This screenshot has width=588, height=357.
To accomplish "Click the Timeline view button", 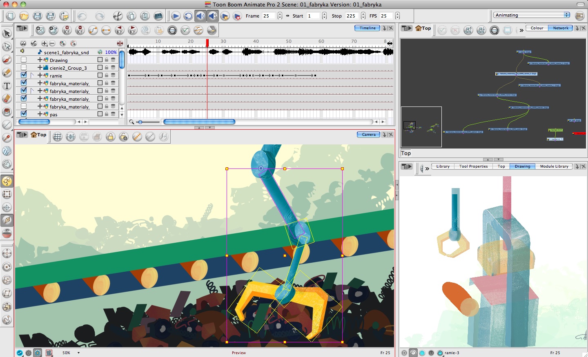I will (367, 28).
